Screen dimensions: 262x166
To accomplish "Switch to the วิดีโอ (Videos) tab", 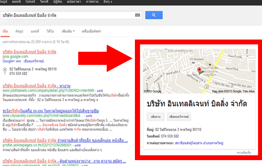I will point(50,31).
